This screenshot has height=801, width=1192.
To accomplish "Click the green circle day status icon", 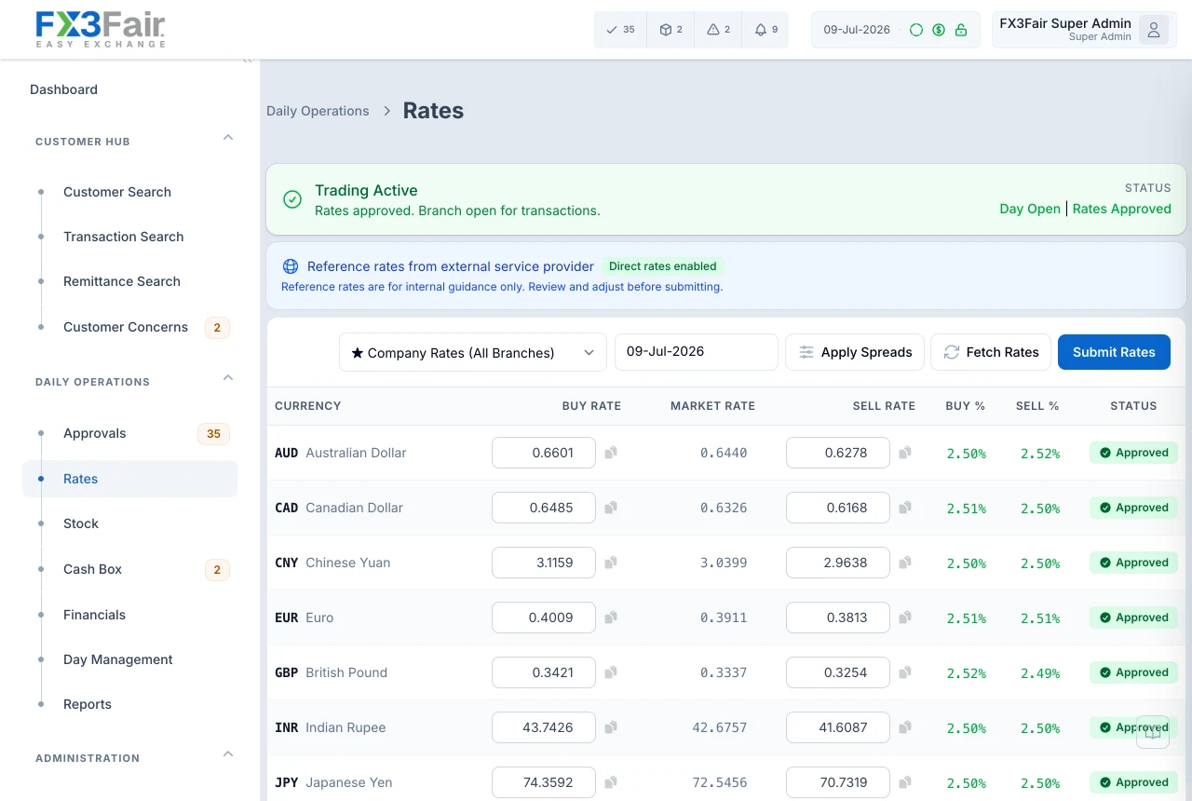I will [x=916, y=30].
